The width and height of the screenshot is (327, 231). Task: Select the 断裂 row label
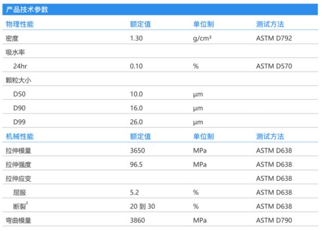click(x=20, y=206)
